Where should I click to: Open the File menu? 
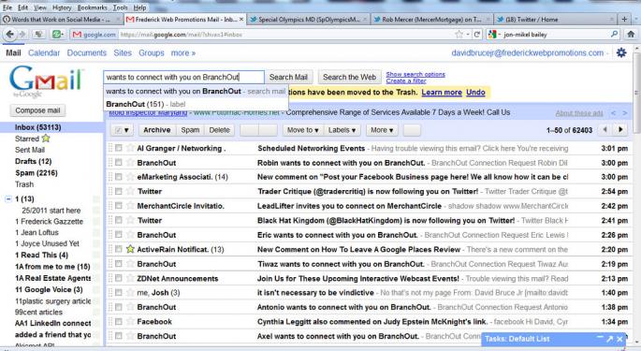pyautogui.click(x=7, y=7)
